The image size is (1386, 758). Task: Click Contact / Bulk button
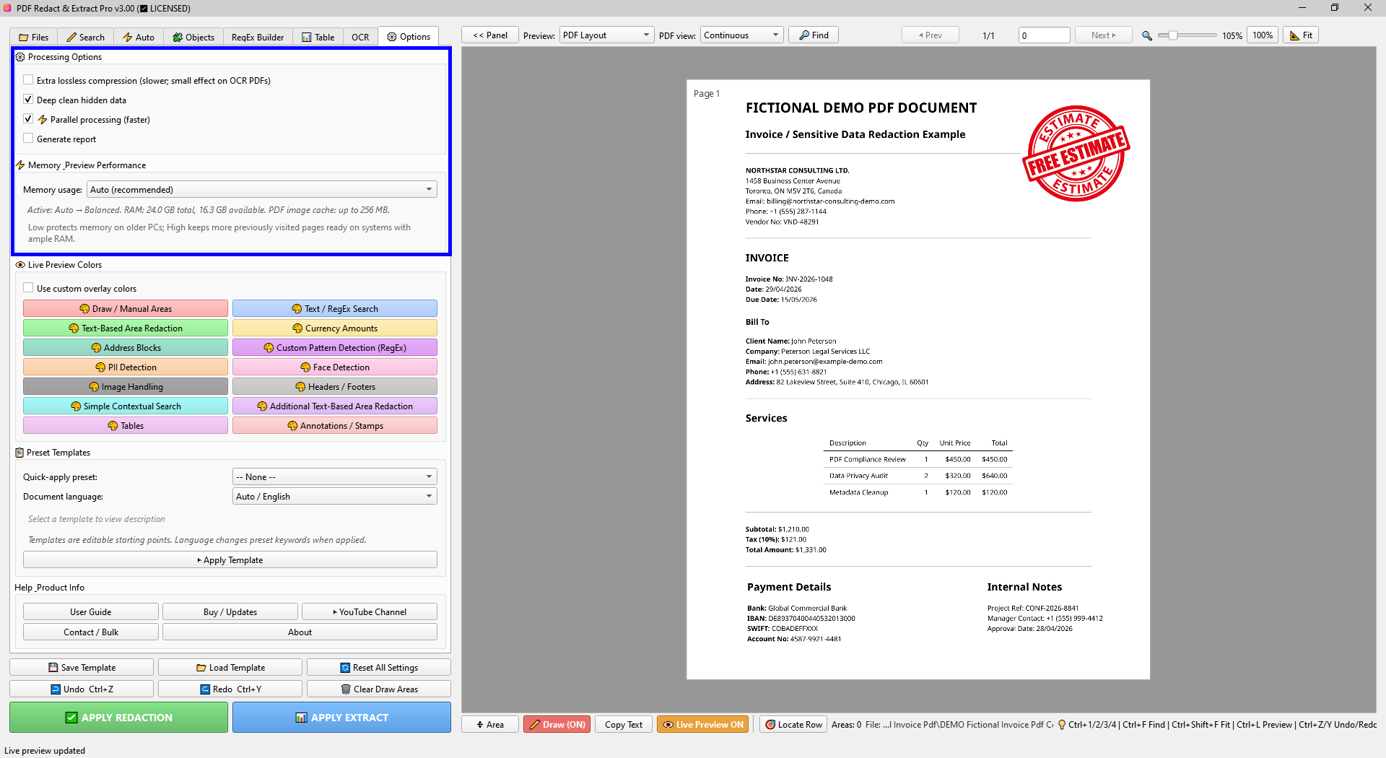pos(91,632)
